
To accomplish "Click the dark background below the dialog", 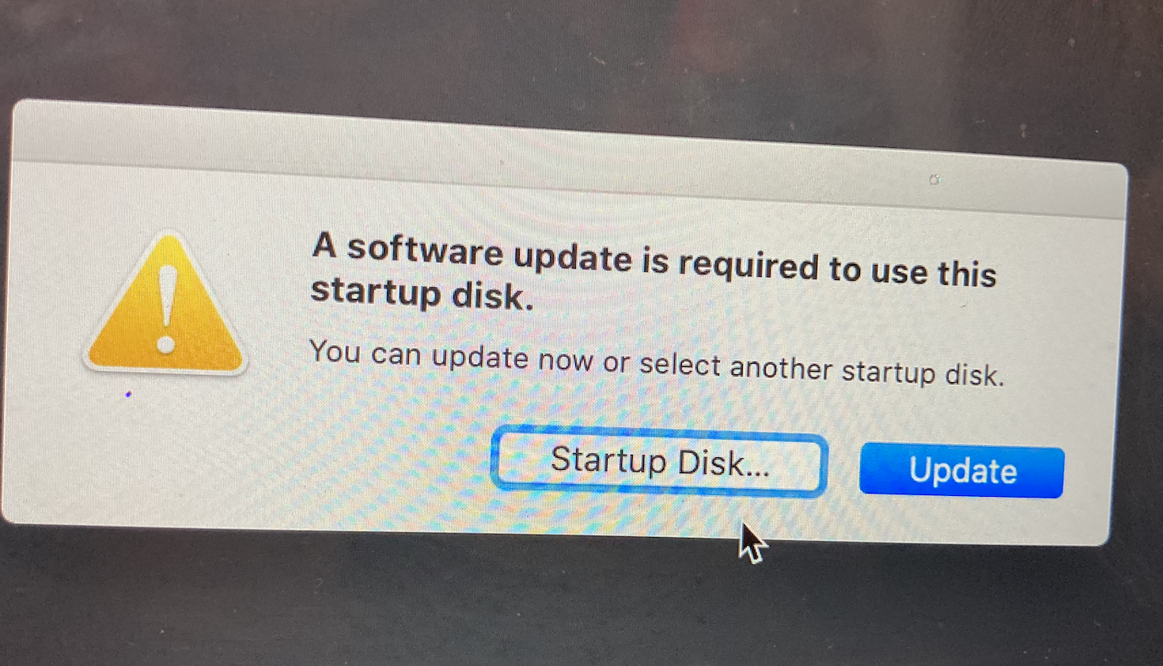I will pyautogui.click(x=581, y=609).
